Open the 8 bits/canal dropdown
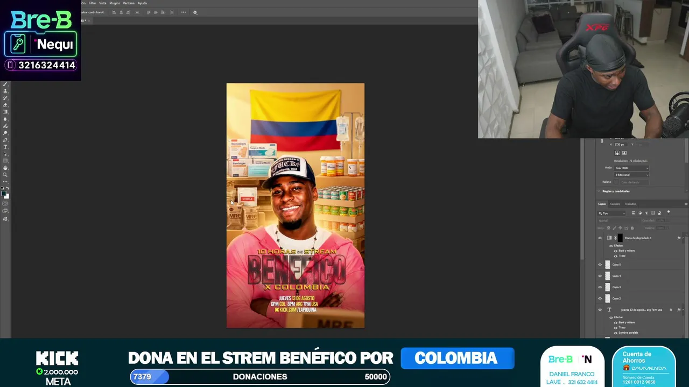Image resolution: width=689 pixels, height=387 pixels. pyautogui.click(x=631, y=175)
